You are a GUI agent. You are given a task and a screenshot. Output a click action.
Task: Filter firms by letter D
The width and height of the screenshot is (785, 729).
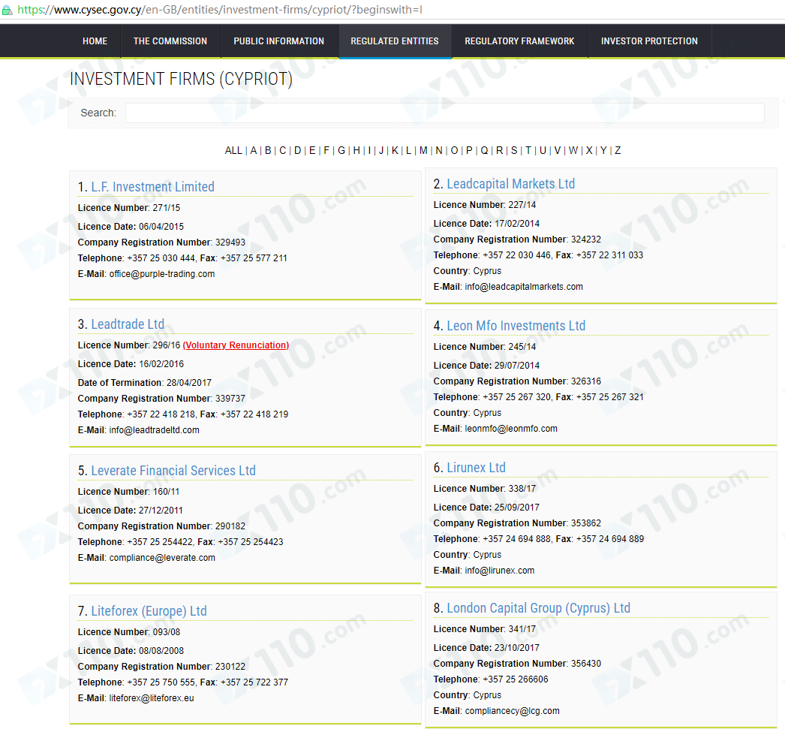pos(298,150)
